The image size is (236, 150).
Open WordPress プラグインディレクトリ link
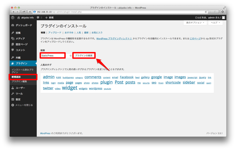click(114, 39)
